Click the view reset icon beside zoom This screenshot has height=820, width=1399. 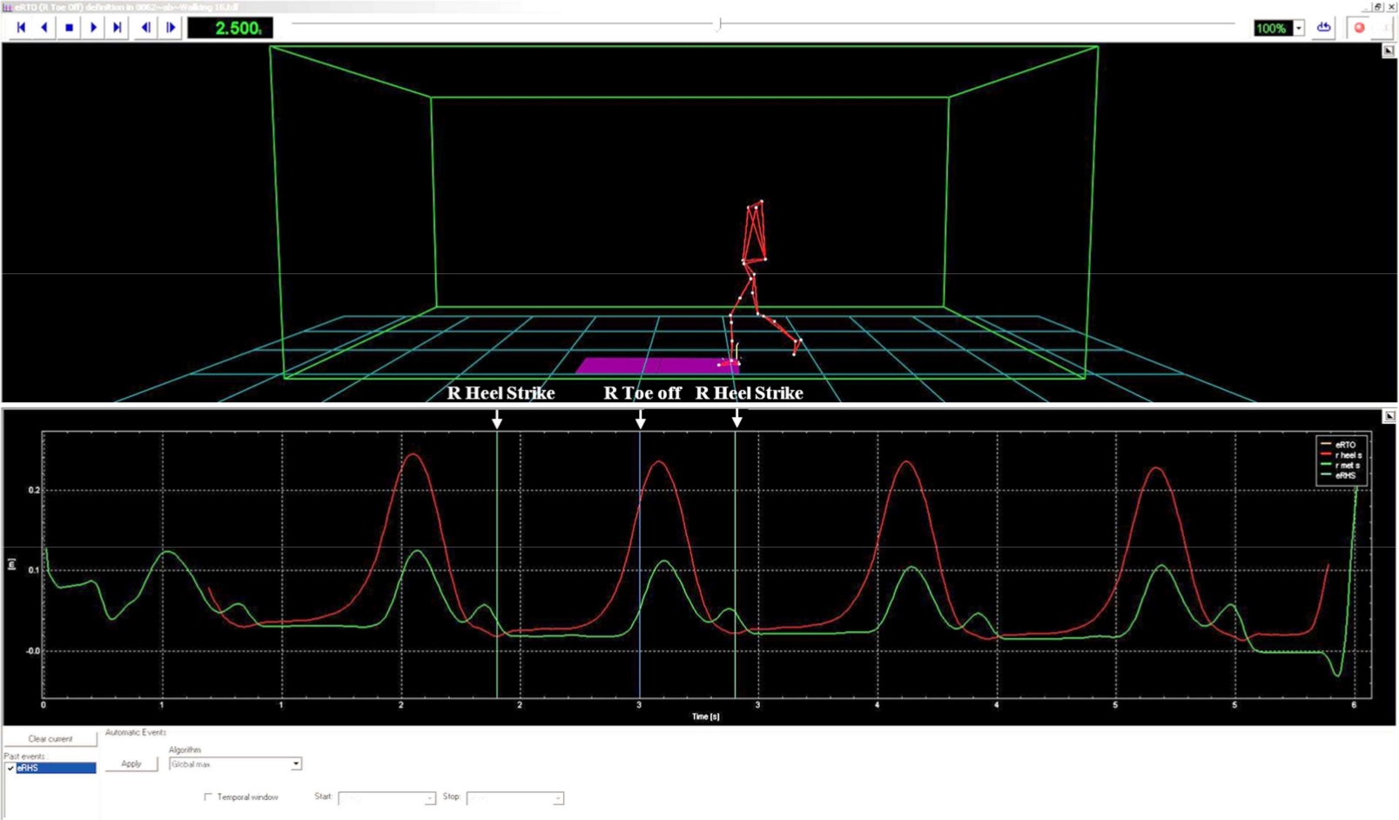[1324, 28]
